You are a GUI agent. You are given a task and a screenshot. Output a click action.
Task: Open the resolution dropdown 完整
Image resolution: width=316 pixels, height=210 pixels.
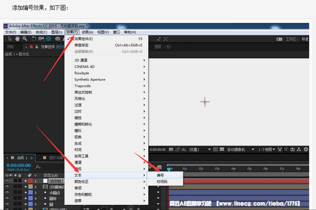(x=200, y=149)
